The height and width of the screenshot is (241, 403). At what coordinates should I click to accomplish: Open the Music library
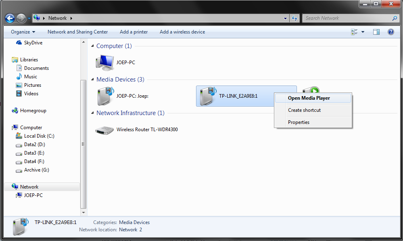click(x=31, y=77)
